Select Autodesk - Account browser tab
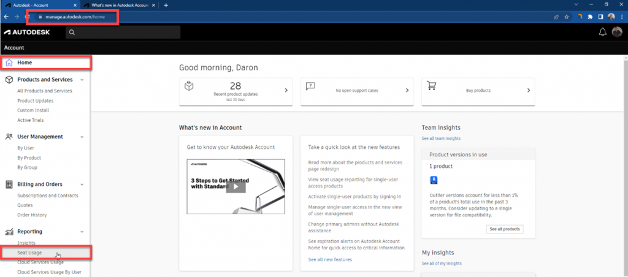 coord(40,5)
